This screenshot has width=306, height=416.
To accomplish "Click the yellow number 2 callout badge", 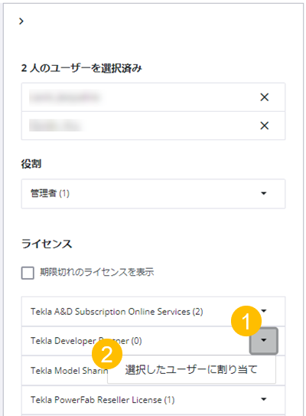I will 107,354.
